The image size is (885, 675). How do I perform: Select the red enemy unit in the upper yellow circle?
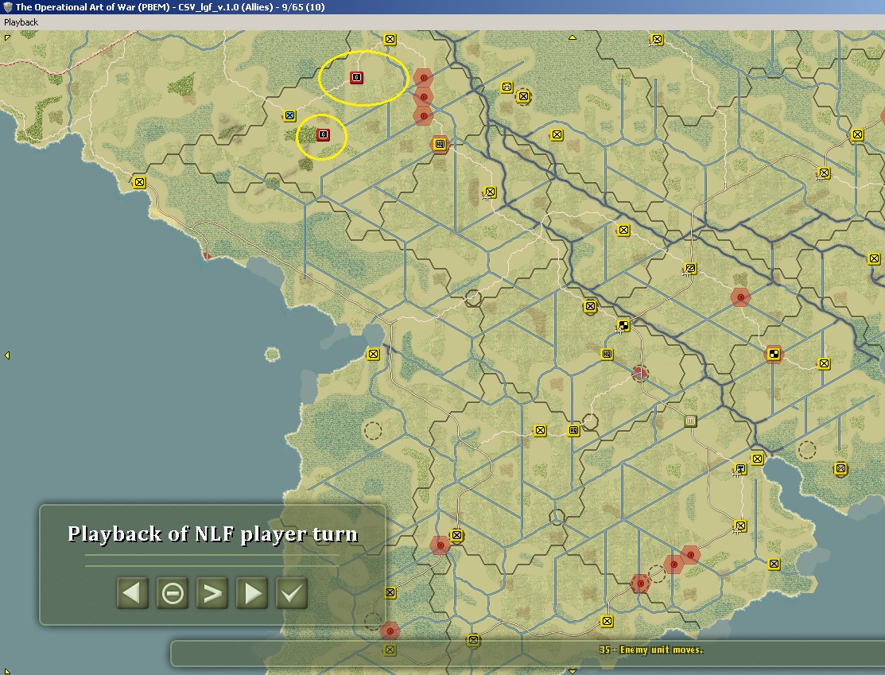pos(356,77)
